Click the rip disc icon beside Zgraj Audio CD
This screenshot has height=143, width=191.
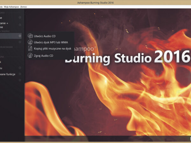tap(30, 56)
